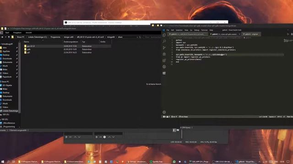Viewport: 293px width, 164px height.
Task: Open the Debug view in VS Code activity bar
Action: pos(164,54)
